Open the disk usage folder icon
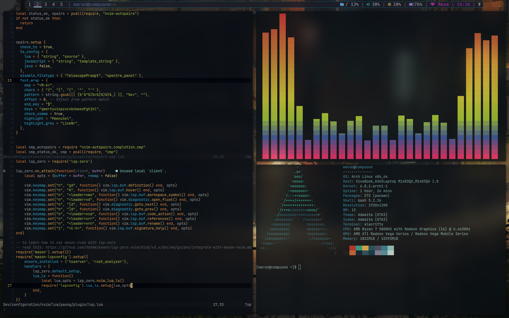Screen dimensions: 509x318 click(342, 5)
